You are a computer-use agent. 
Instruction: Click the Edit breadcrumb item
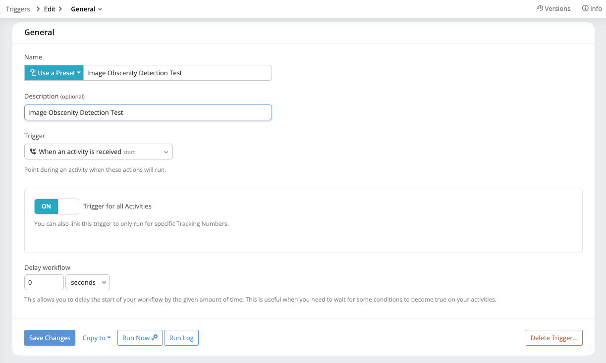coord(50,9)
